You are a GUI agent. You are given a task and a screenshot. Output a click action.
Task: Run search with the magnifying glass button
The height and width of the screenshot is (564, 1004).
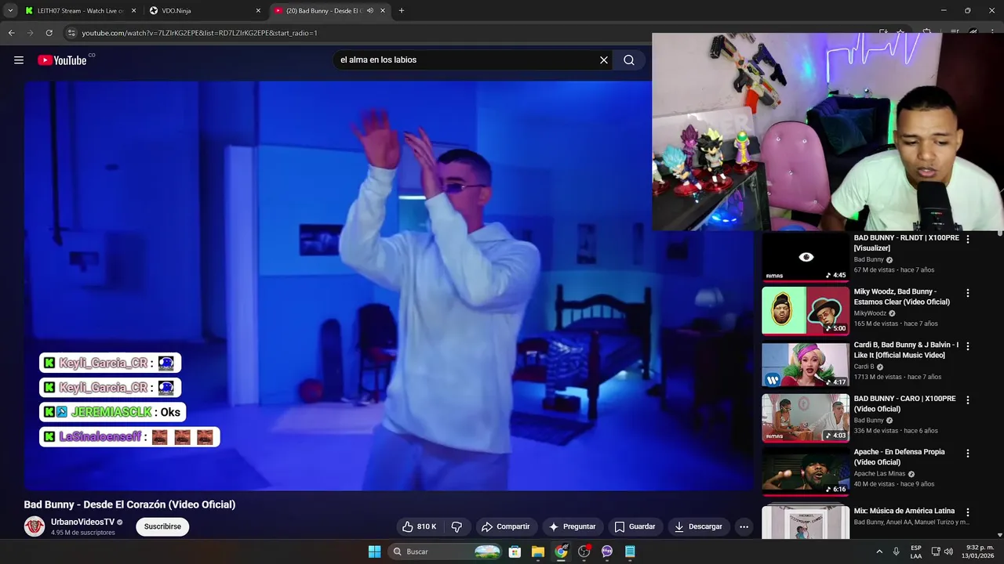click(x=629, y=60)
